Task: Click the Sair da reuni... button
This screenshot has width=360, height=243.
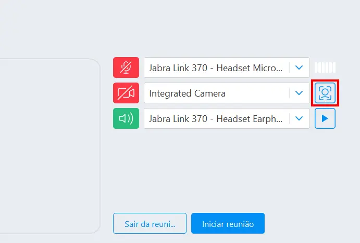Action: (150, 223)
